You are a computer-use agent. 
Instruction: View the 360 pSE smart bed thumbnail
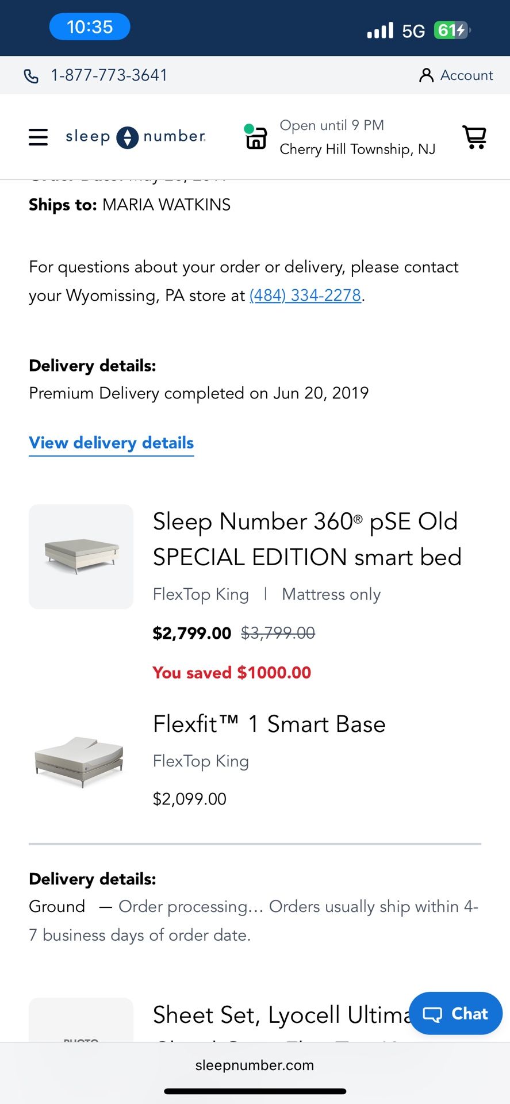click(80, 556)
